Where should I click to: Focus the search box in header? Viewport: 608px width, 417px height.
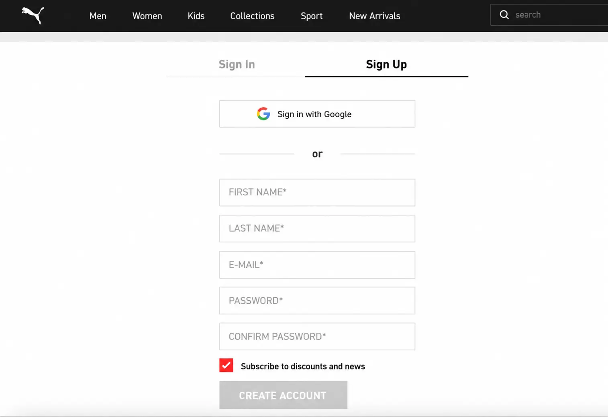click(x=549, y=15)
